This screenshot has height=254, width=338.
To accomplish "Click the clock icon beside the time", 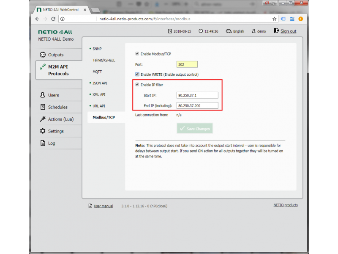I will click(201, 31).
